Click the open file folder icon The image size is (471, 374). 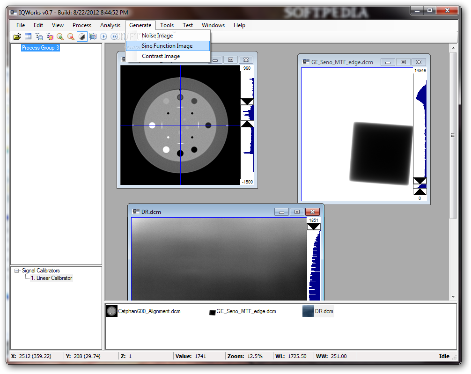tap(17, 37)
